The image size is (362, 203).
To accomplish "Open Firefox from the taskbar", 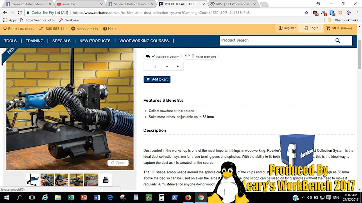I will click(x=188, y=197).
